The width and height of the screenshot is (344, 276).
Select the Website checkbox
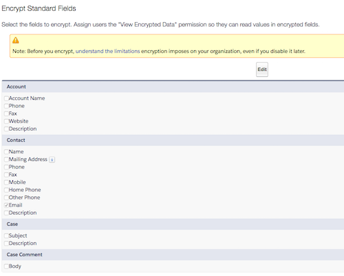click(6, 121)
